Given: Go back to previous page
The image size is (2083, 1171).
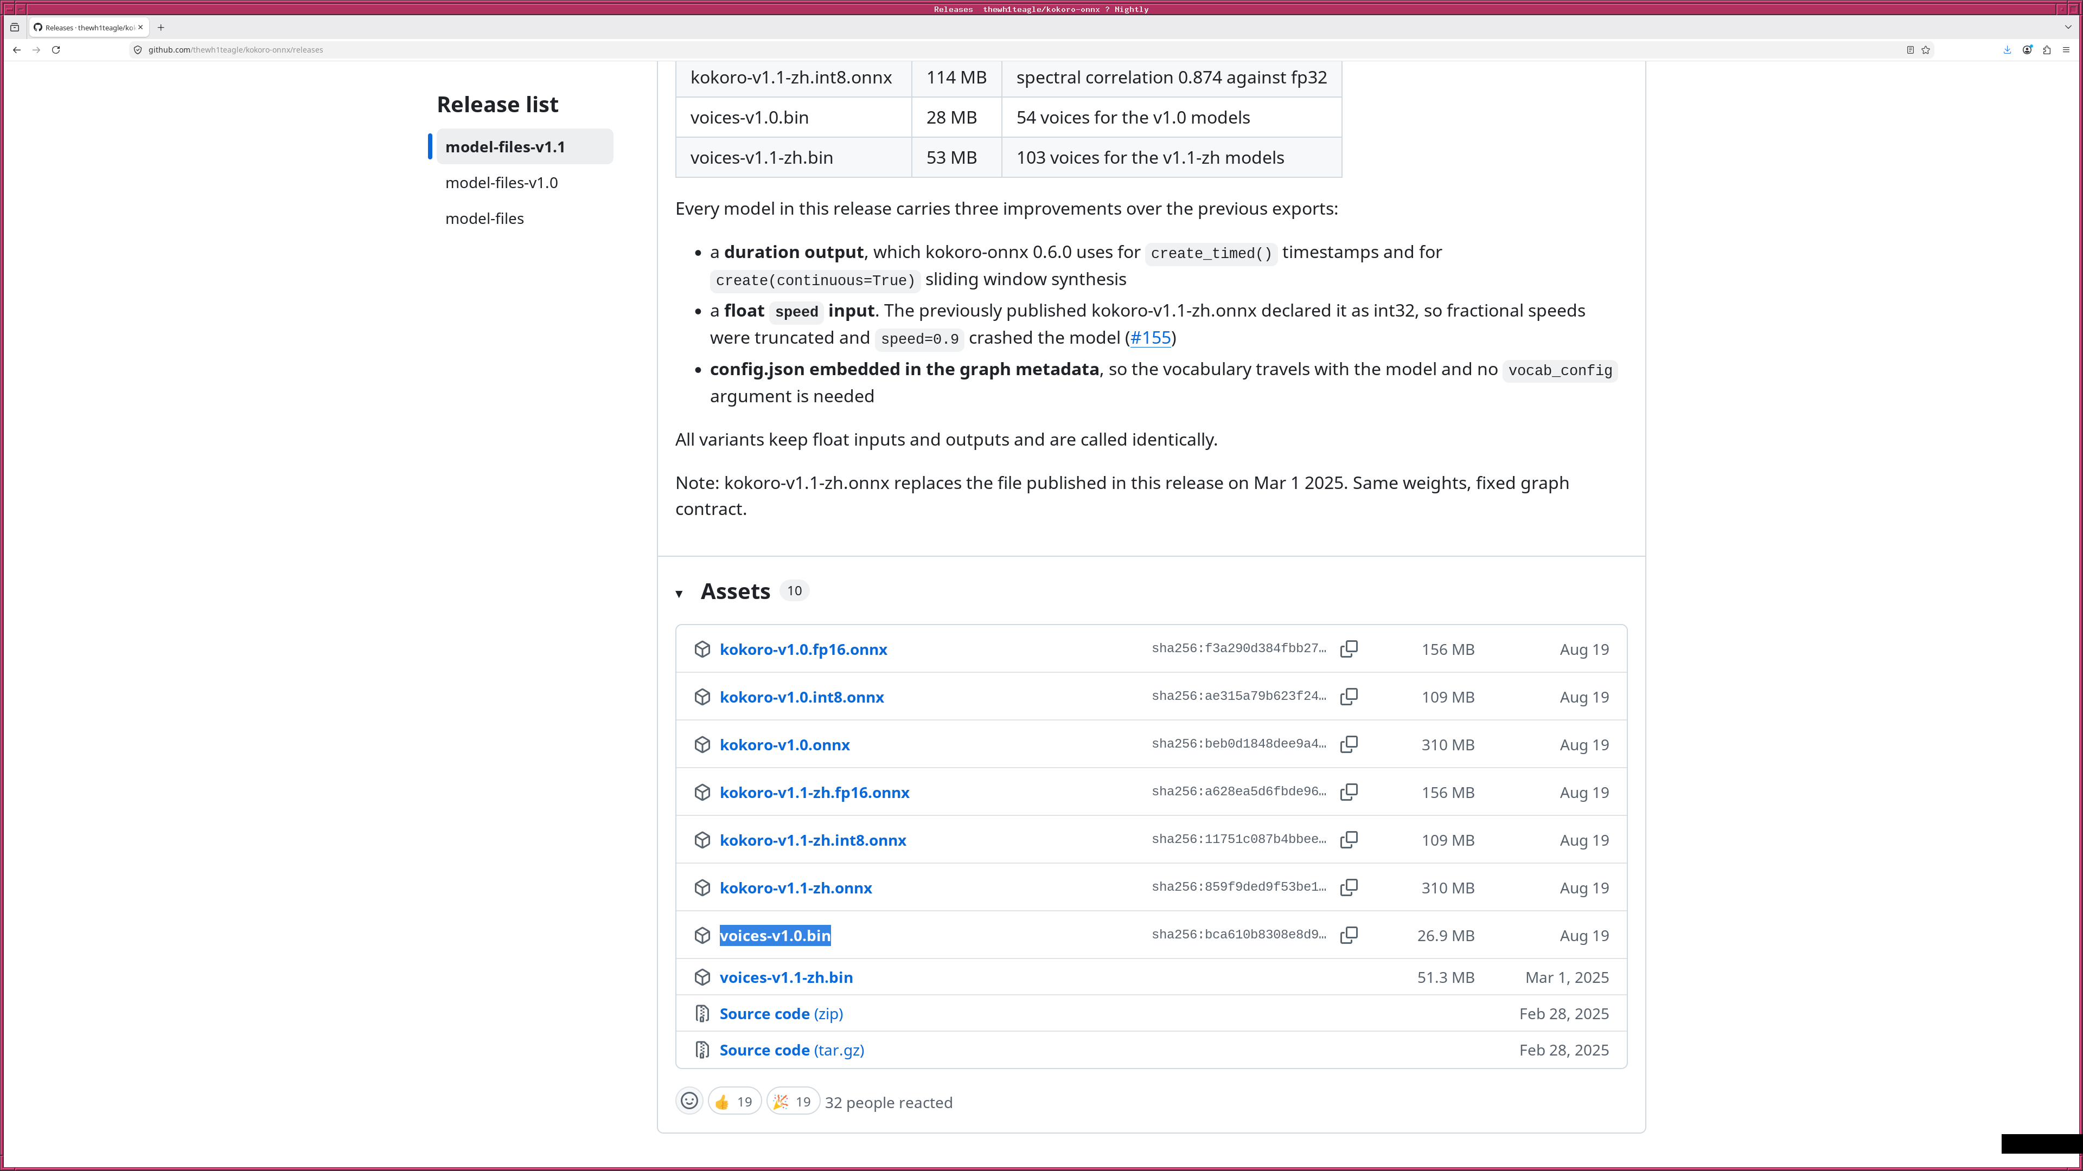Looking at the screenshot, I should [x=17, y=50].
